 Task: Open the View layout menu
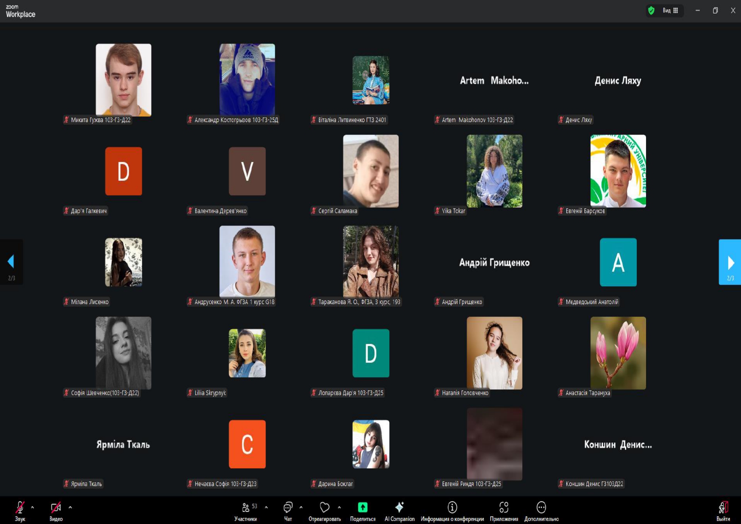[x=670, y=11]
